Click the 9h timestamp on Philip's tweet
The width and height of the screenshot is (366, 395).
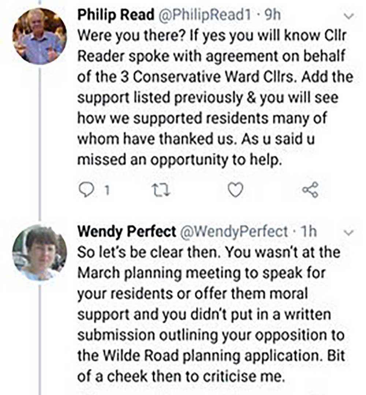tap(272, 15)
